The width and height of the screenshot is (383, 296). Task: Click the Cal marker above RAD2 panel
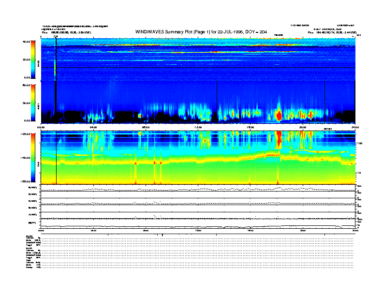point(56,37)
